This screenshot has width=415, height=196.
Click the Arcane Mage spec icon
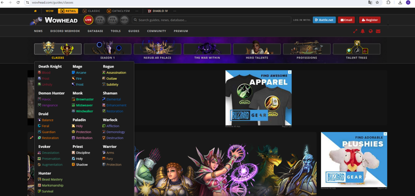[73, 73]
